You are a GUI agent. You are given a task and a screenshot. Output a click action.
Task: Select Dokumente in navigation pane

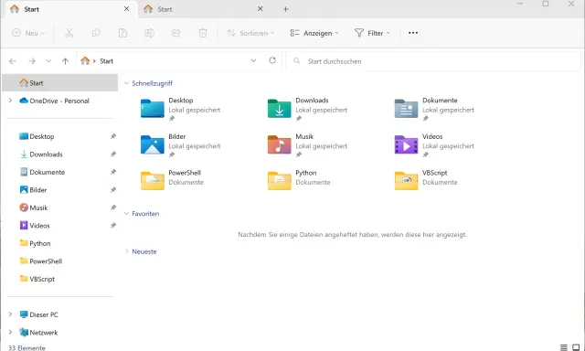point(47,173)
